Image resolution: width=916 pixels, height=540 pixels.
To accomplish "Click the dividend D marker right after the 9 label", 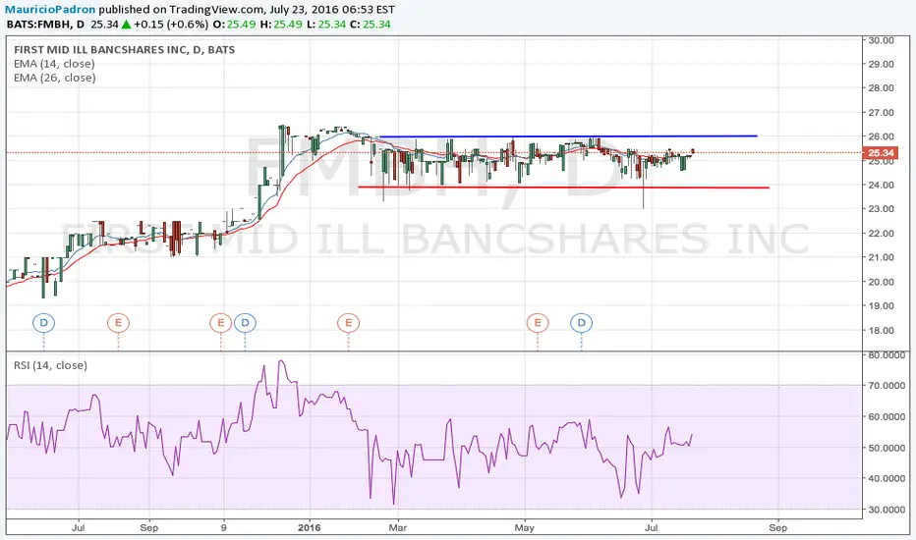I will point(245,323).
